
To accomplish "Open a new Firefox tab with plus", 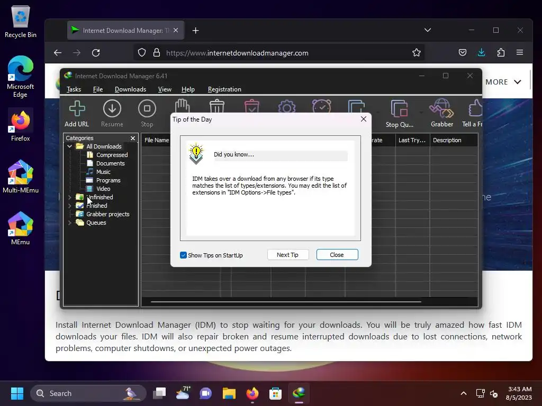I will (196, 30).
